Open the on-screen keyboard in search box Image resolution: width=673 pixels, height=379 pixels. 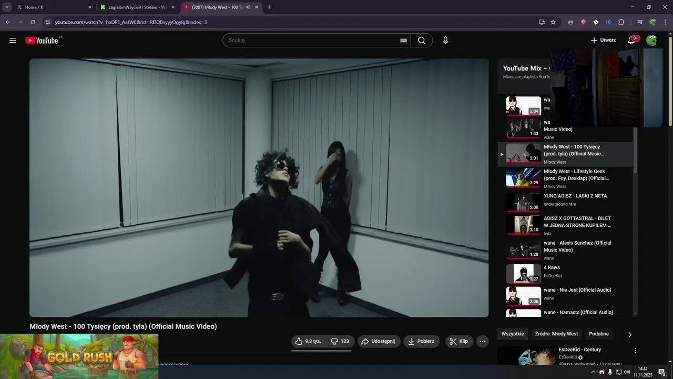coord(403,41)
